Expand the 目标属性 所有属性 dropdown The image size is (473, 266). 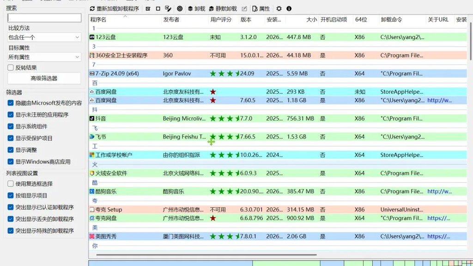tap(44, 57)
